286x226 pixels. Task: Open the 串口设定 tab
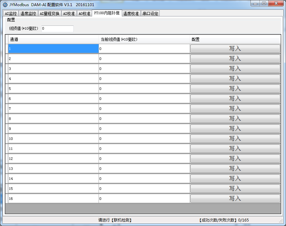coord(150,14)
